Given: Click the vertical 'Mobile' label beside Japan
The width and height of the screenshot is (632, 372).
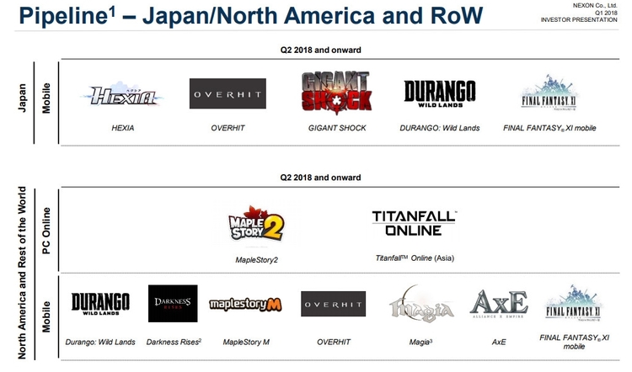Looking at the screenshot, I should [x=46, y=98].
